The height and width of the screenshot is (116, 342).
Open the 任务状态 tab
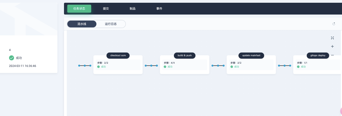79,9
